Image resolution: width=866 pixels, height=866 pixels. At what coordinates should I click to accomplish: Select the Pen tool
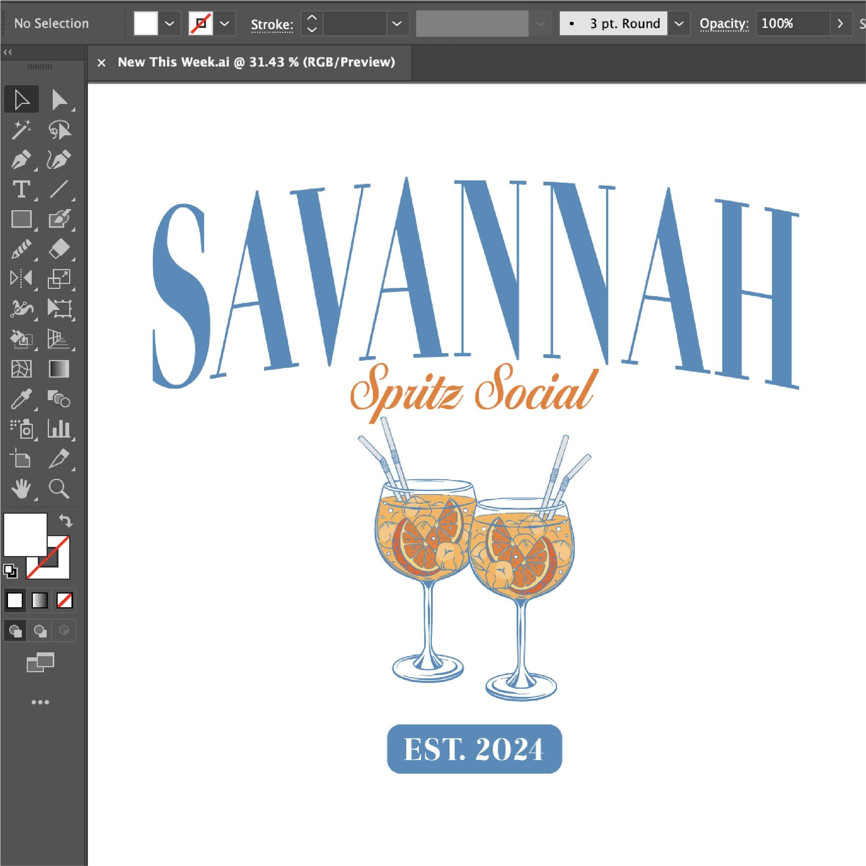(x=21, y=160)
